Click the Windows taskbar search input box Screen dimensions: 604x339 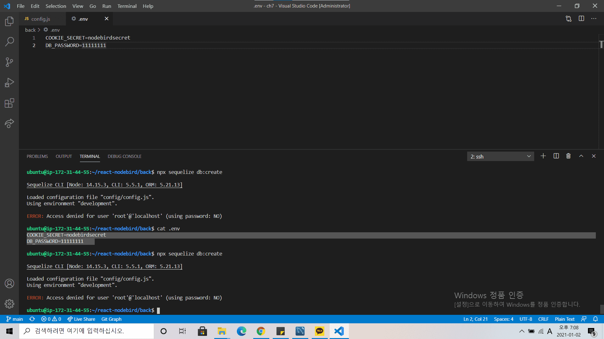click(87, 331)
